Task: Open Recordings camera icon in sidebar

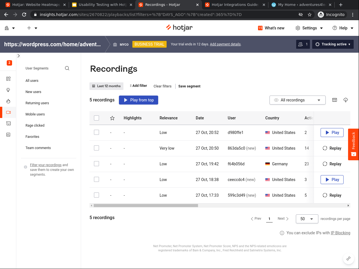Action: click(x=8, y=112)
